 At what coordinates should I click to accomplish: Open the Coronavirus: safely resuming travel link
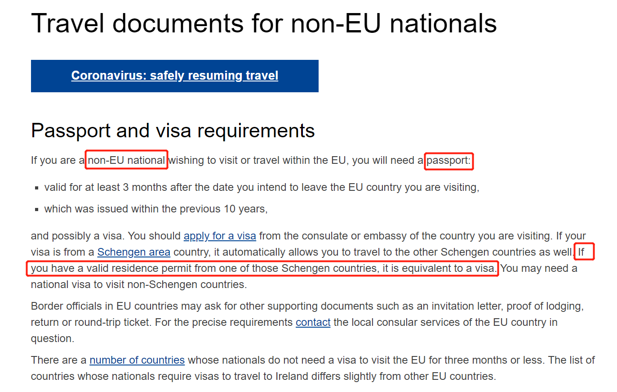pyautogui.click(x=174, y=76)
